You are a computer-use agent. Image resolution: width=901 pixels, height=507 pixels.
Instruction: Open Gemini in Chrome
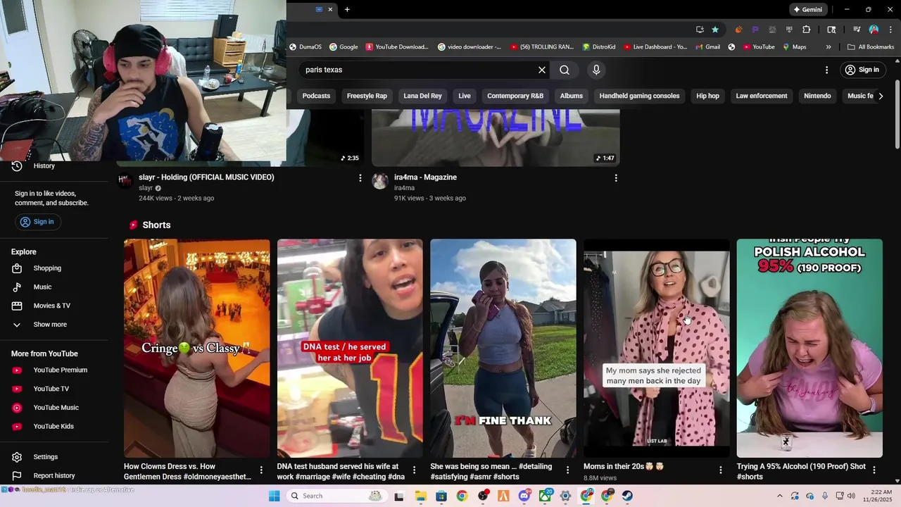(x=807, y=10)
